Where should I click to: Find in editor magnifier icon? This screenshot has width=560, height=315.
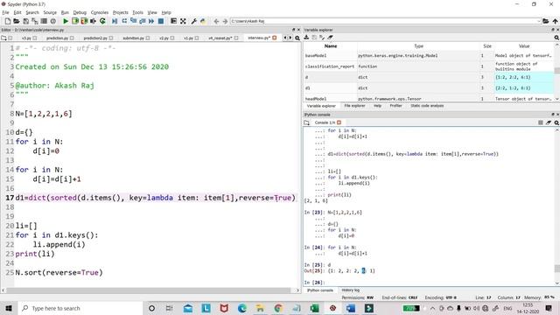[x=297, y=38]
